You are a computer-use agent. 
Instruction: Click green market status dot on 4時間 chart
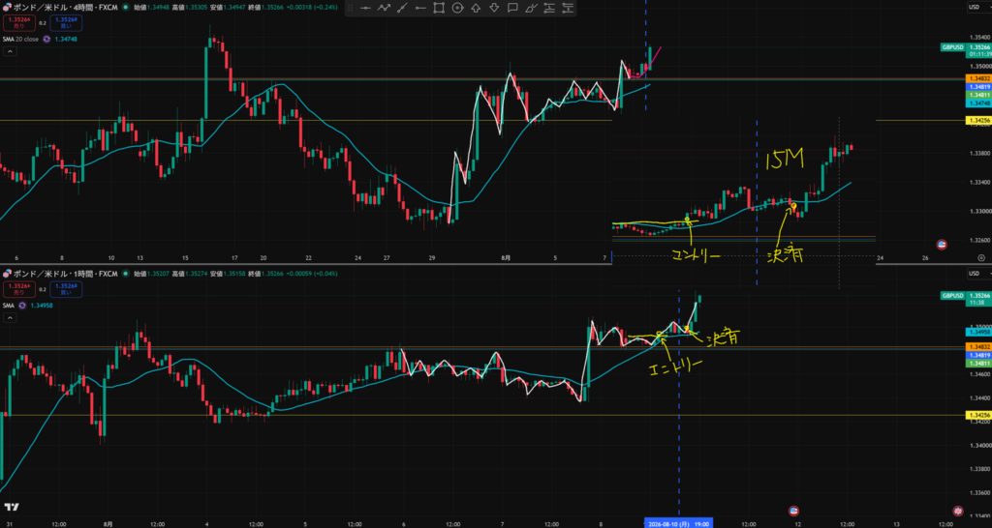coord(125,8)
